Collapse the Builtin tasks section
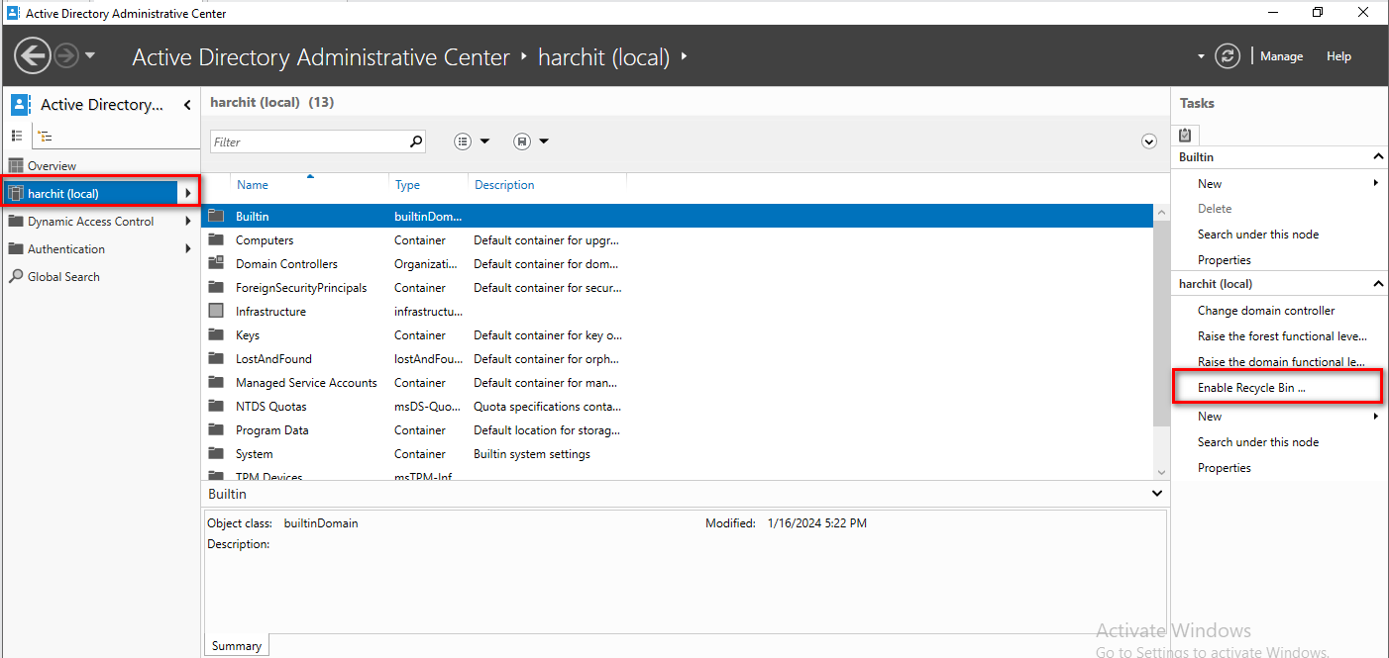The height and width of the screenshot is (658, 1389). (x=1377, y=157)
